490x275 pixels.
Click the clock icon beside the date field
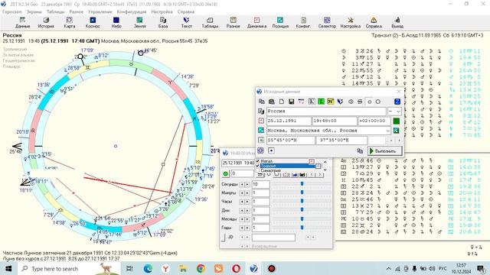click(261, 121)
